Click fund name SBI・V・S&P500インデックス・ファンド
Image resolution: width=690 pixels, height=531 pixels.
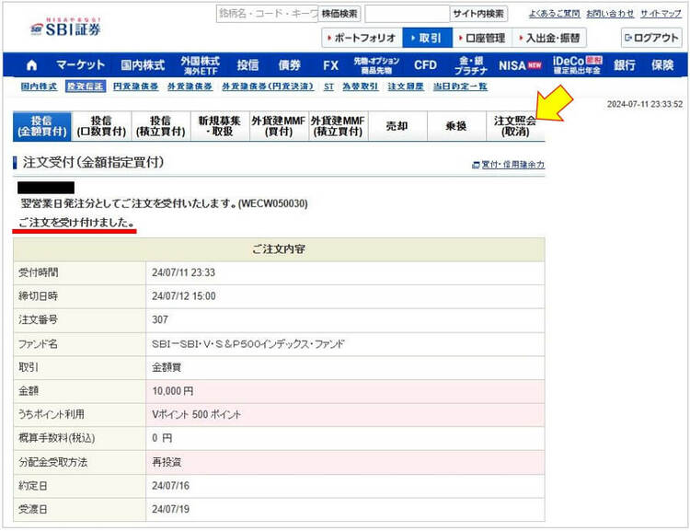[248, 344]
